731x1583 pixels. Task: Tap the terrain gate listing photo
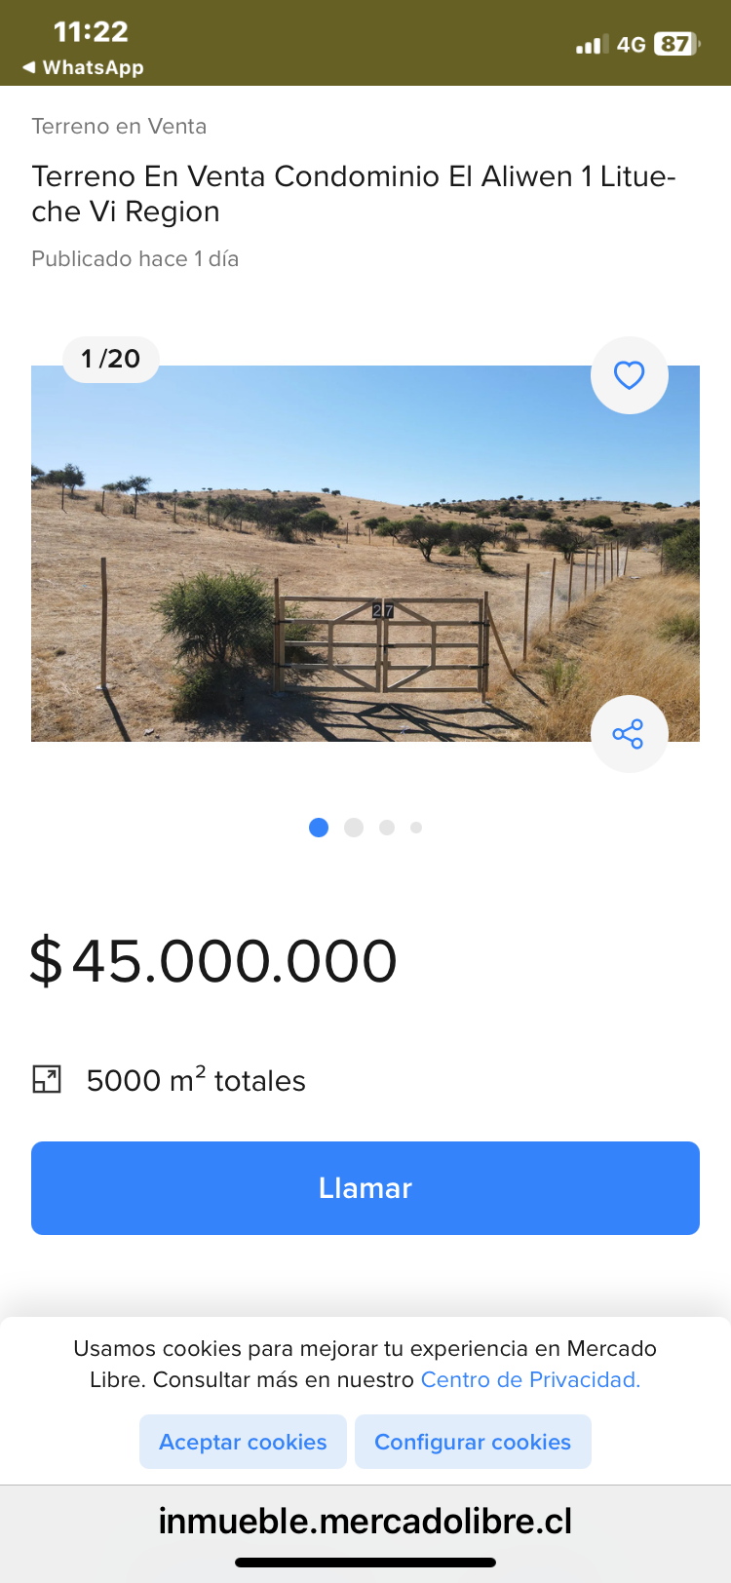365,553
